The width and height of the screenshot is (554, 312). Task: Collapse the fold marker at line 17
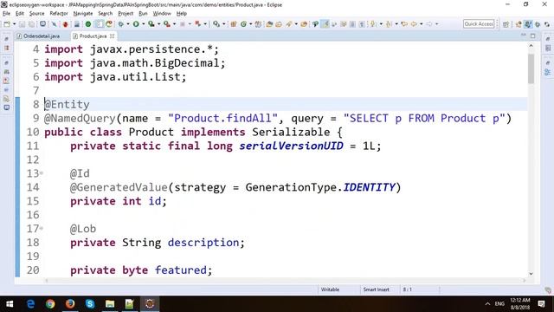pyautogui.click(x=42, y=229)
